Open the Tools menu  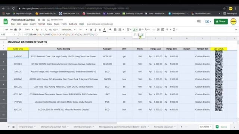pos(56,24)
